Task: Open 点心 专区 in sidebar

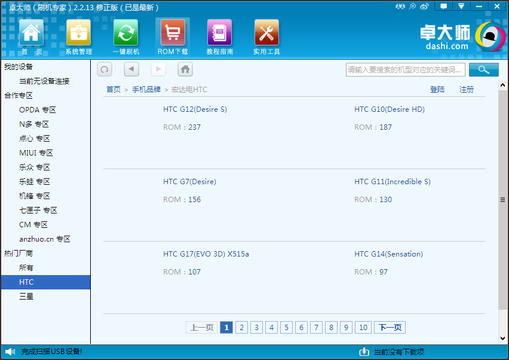Action: pos(46,138)
